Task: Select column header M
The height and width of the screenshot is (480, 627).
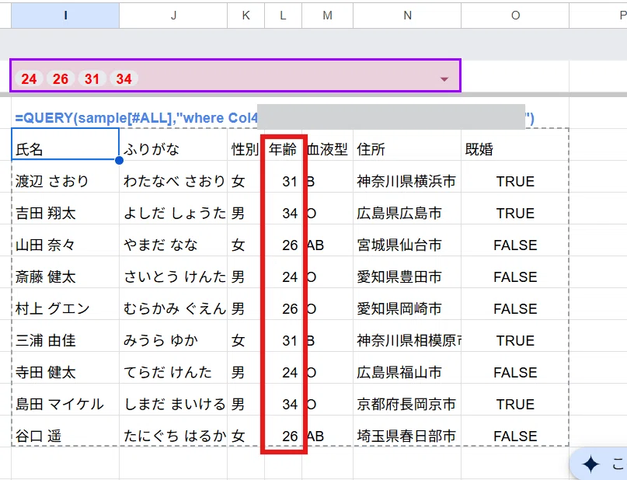Action: pyautogui.click(x=328, y=16)
